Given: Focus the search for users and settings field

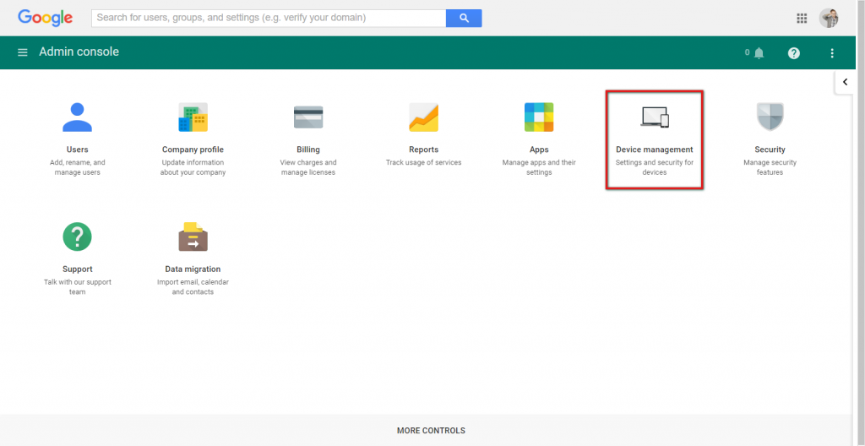Looking at the screenshot, I should pyautogui.click(x=269, y=19).
